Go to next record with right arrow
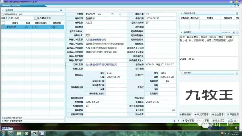The image size is (242, 136). point(178,121)
